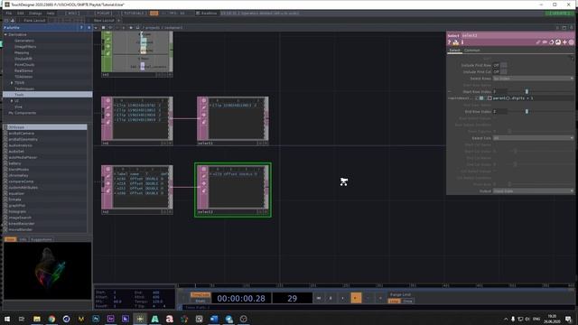Click the round color icon in parameter header

click(572, 42)
